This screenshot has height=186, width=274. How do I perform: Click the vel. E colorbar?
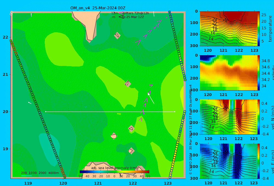click(259, 161)
